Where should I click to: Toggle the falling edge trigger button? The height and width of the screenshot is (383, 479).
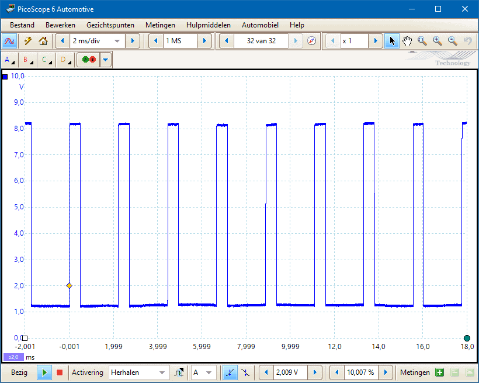point(245,372)
